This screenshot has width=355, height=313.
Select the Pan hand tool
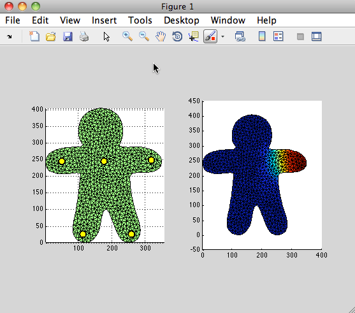[161, 36]
